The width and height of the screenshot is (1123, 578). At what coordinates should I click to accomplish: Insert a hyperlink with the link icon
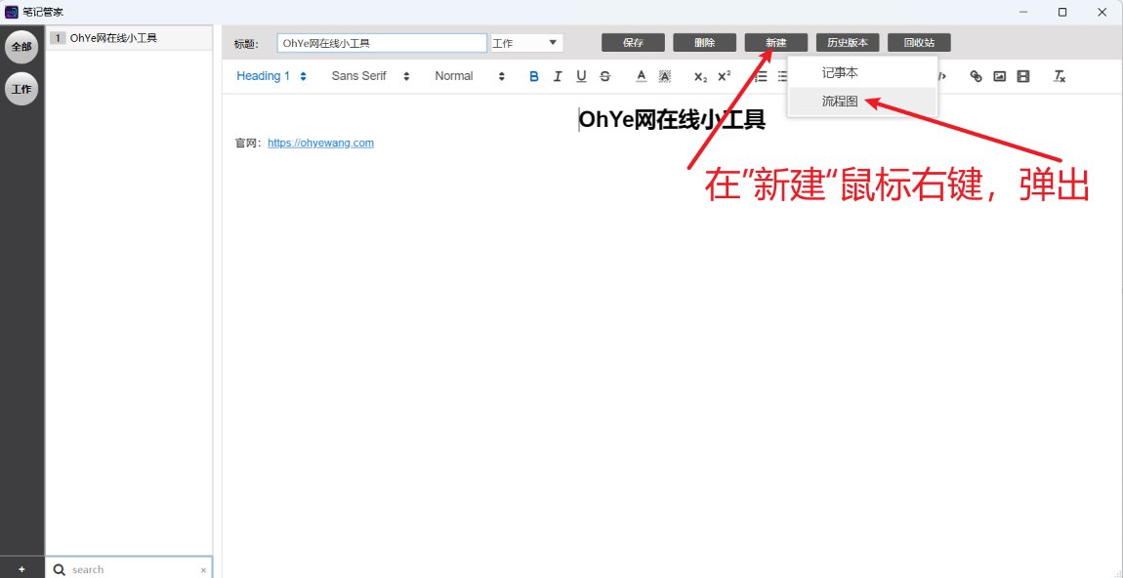point(976,76)
